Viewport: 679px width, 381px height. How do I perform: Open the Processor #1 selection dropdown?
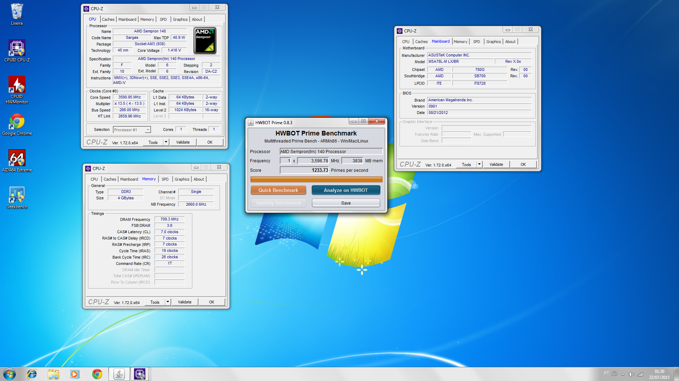point(132,130)
